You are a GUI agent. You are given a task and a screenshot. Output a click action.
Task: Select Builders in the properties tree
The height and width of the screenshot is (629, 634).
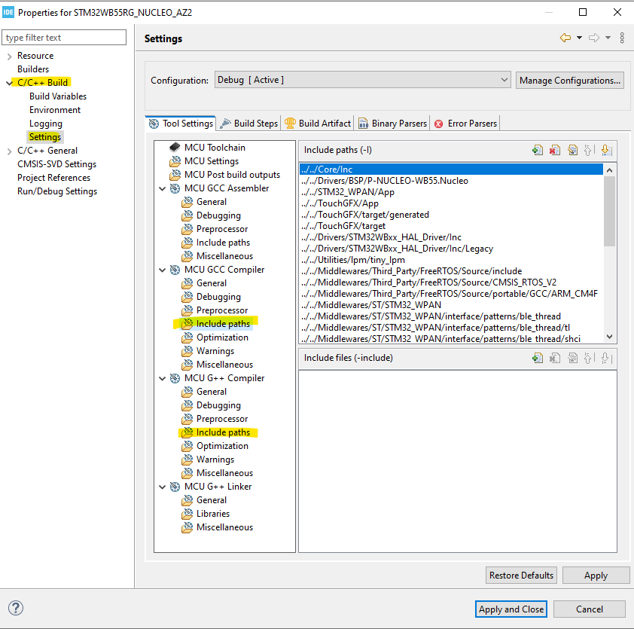32,69
